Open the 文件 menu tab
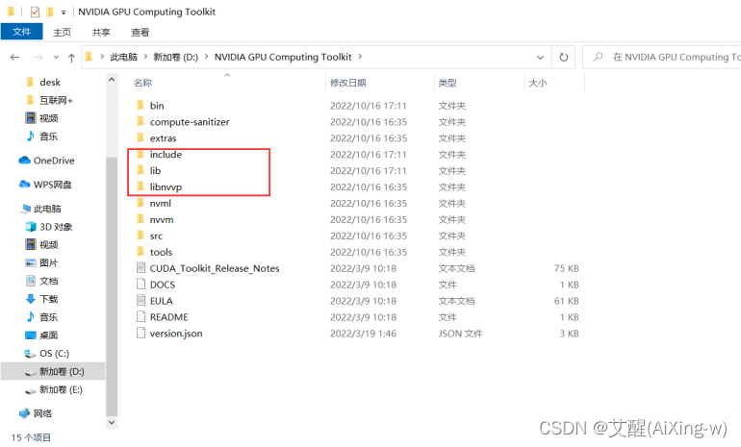The image size is (741, 447). pyautogui.click(x=22, y=32)
